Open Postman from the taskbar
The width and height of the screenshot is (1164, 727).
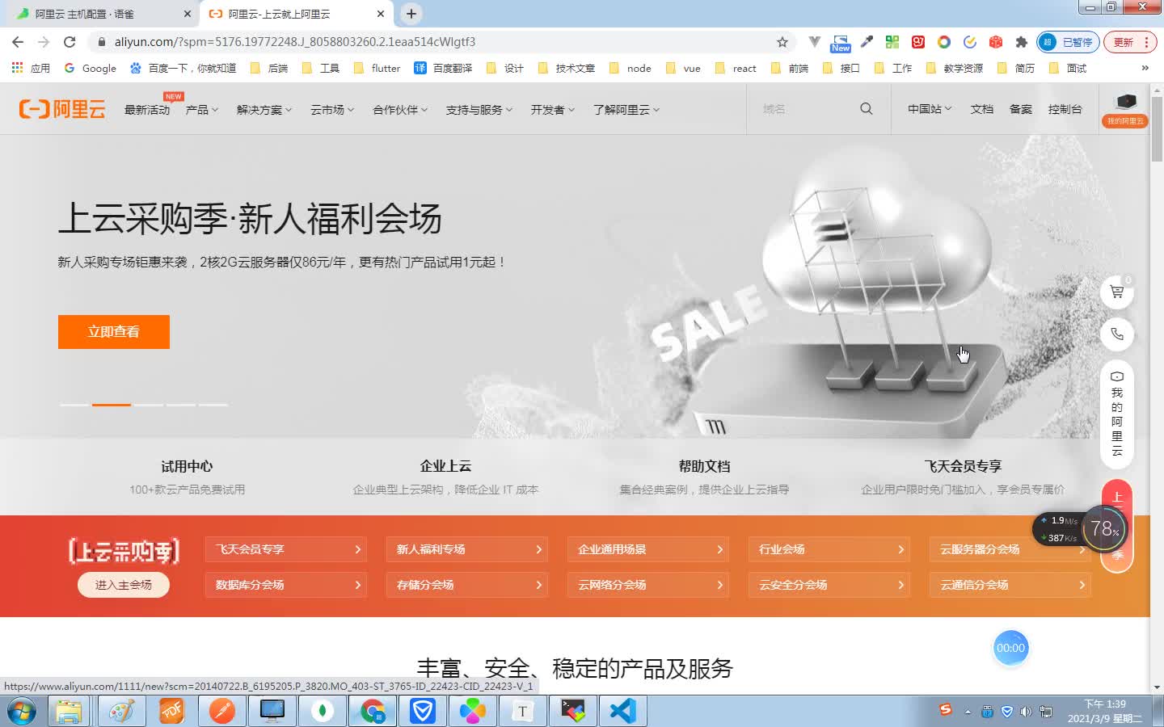[x=222, y=711]
